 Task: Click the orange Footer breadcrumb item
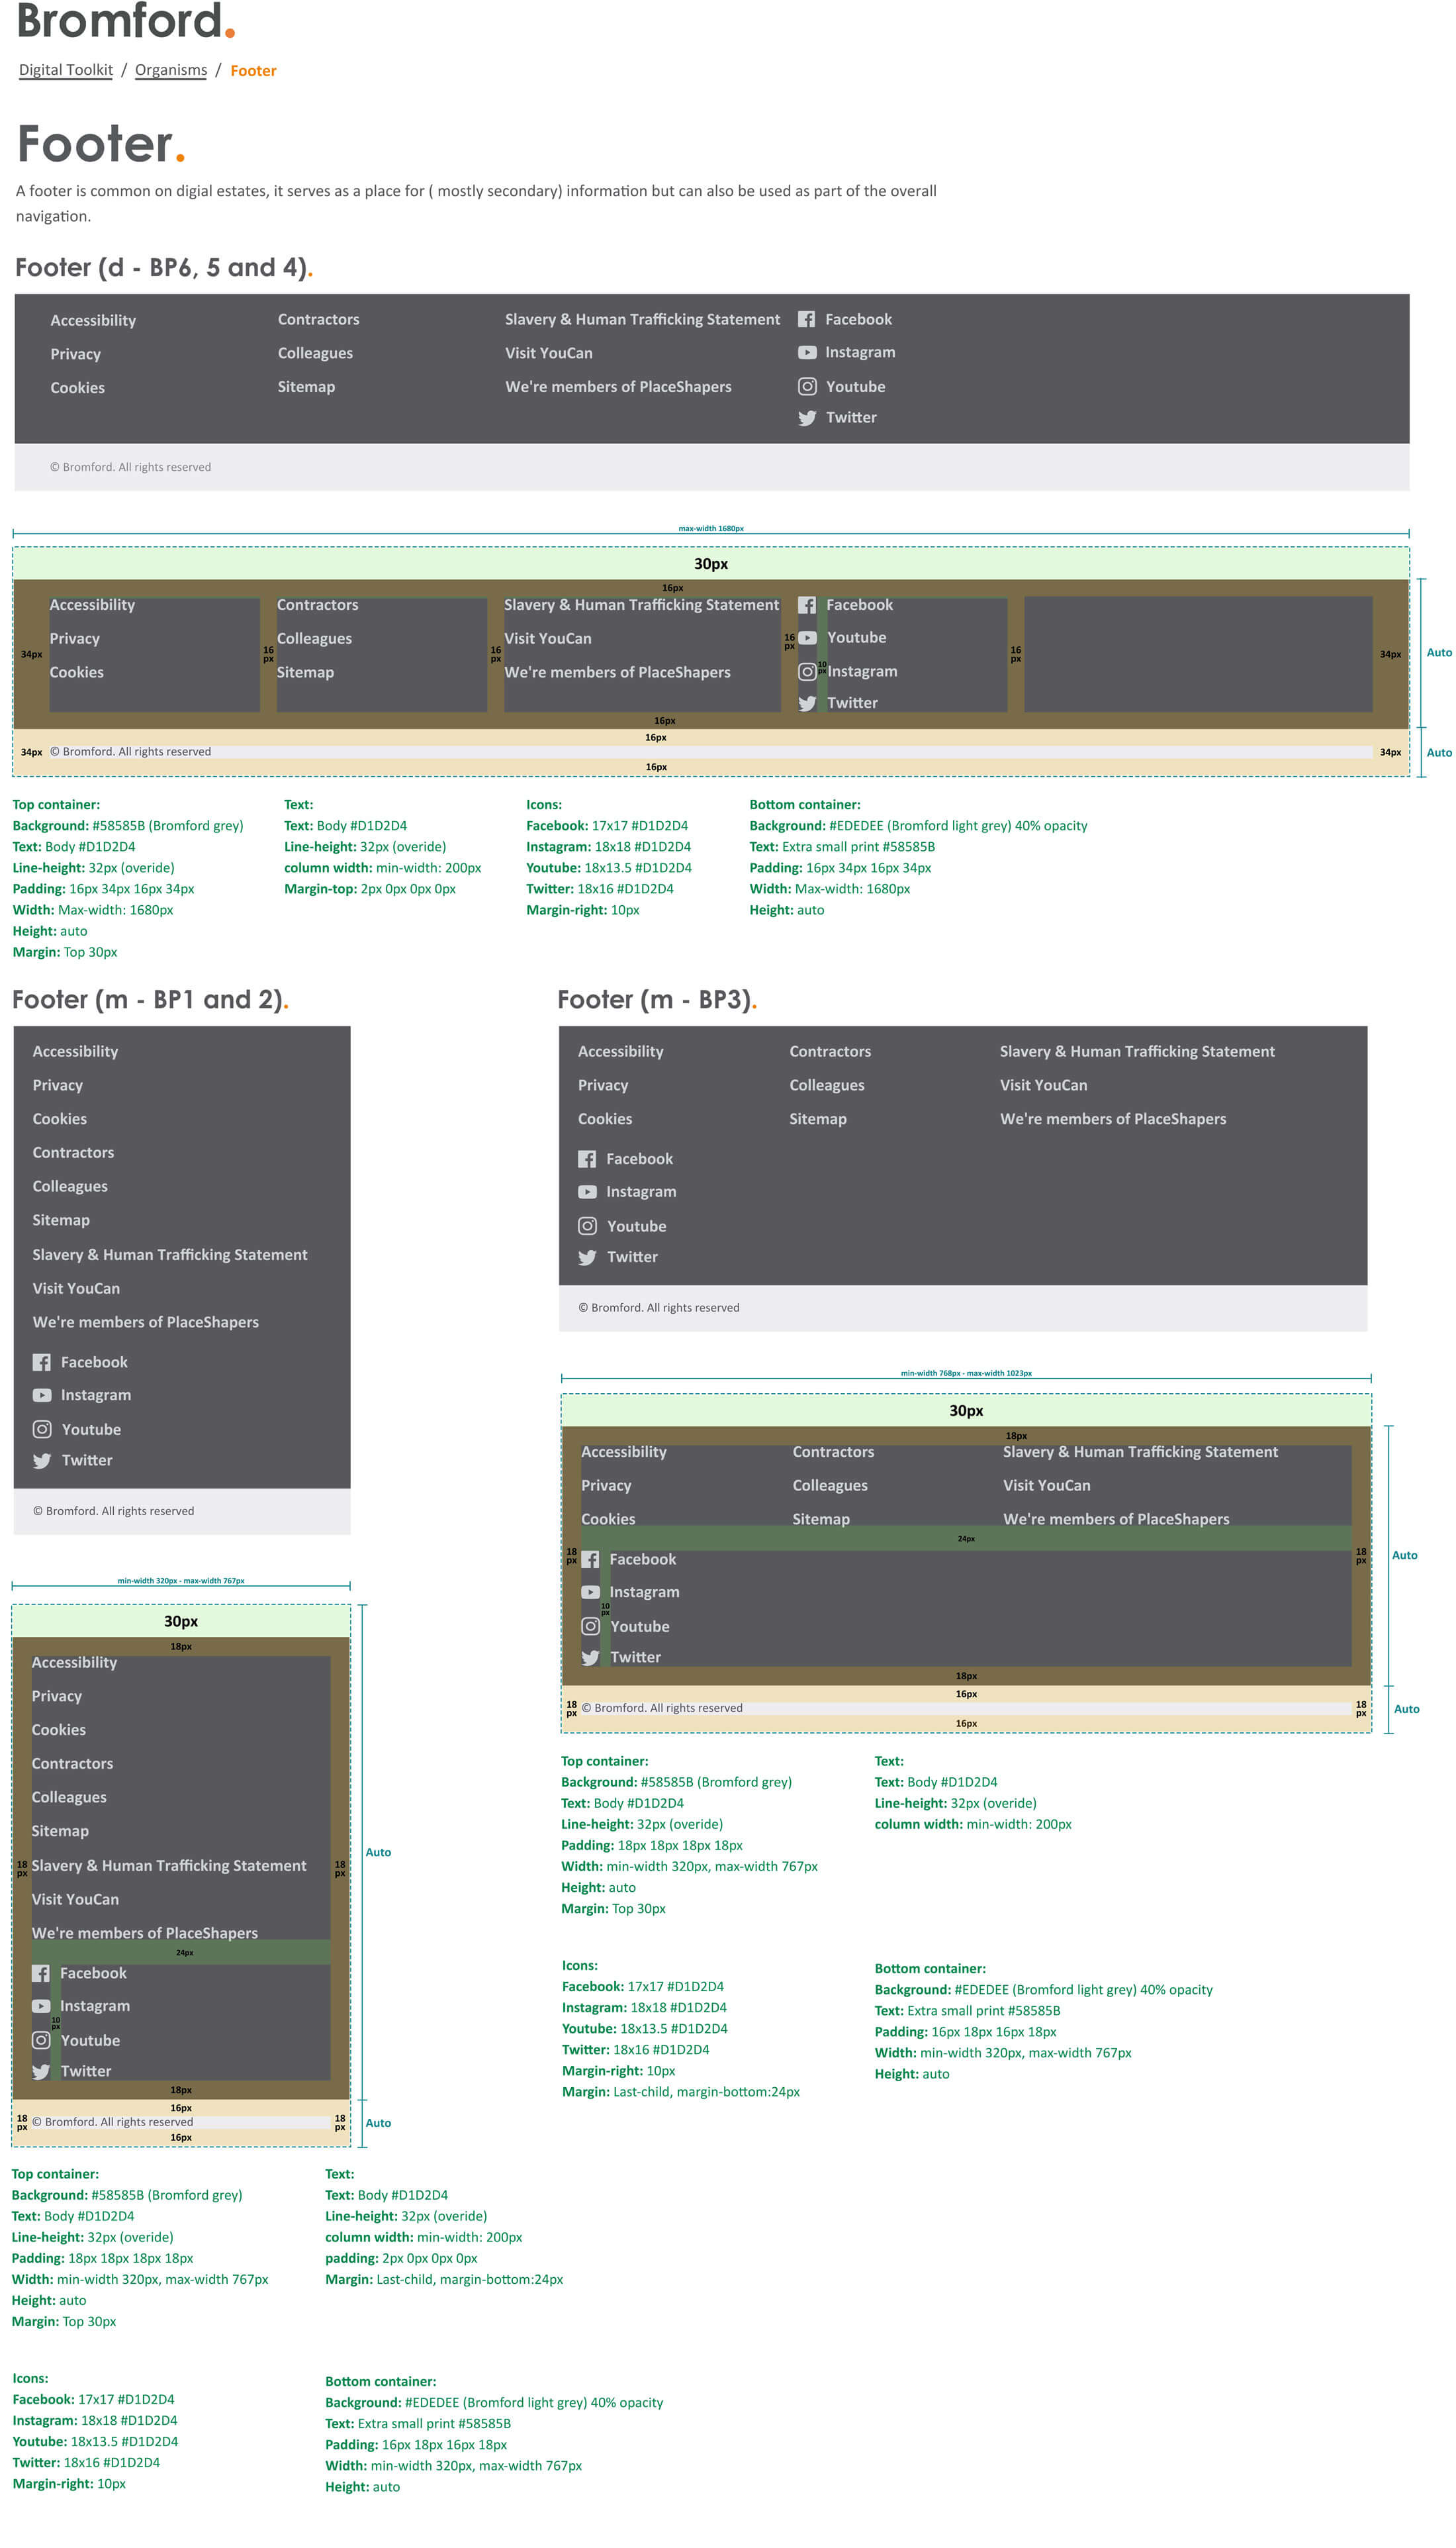253,70
